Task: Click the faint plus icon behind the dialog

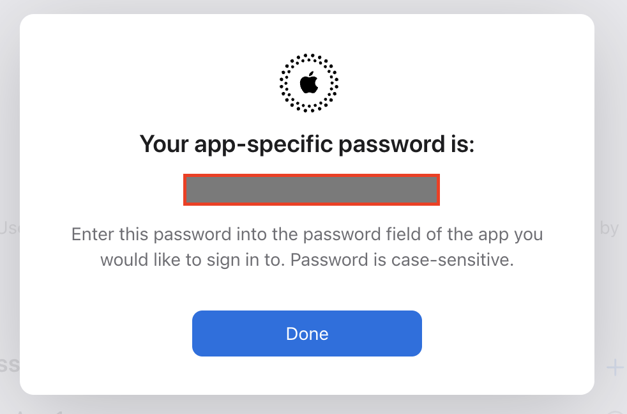Action: pyautogui.click(x=614, y=367)
